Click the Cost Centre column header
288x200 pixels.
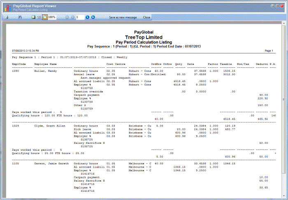tap(116, 64)
